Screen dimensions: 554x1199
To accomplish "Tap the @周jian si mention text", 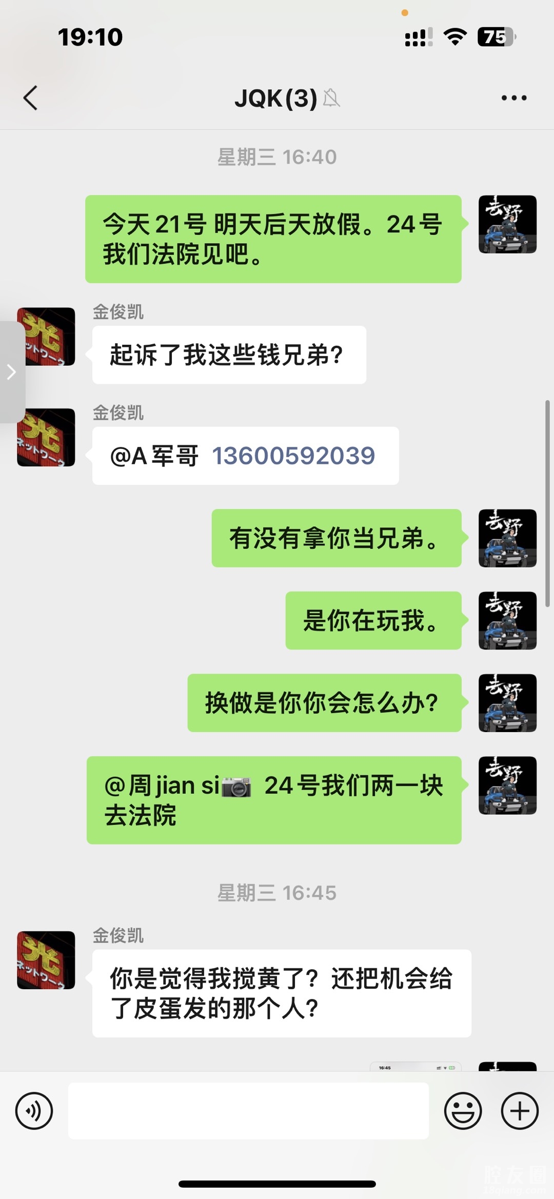I will (x=177, y=785).
